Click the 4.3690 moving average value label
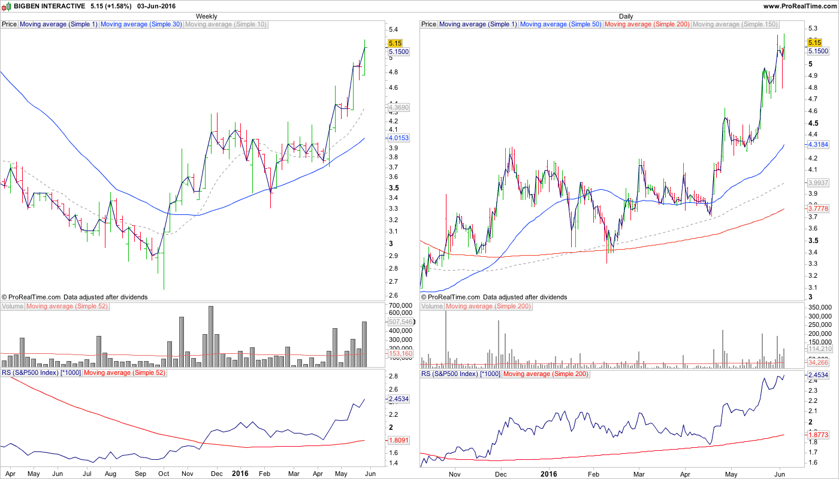The image size is (839, 479). point(399,107)
